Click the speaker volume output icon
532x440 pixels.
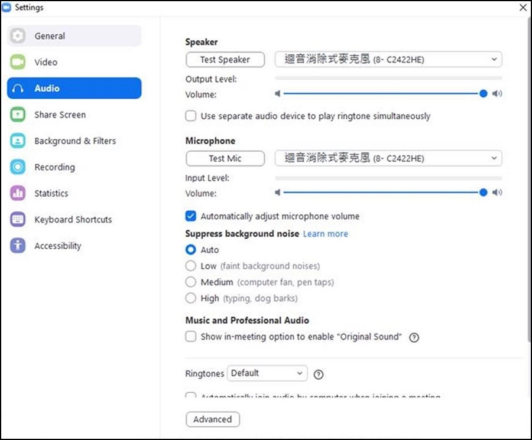[x=497, y=93]
